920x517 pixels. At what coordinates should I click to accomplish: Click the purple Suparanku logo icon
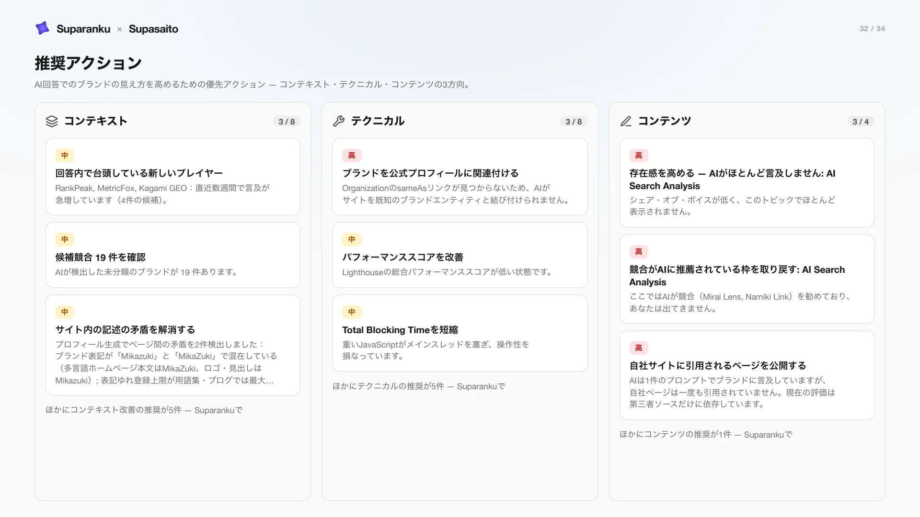[43, 28]
